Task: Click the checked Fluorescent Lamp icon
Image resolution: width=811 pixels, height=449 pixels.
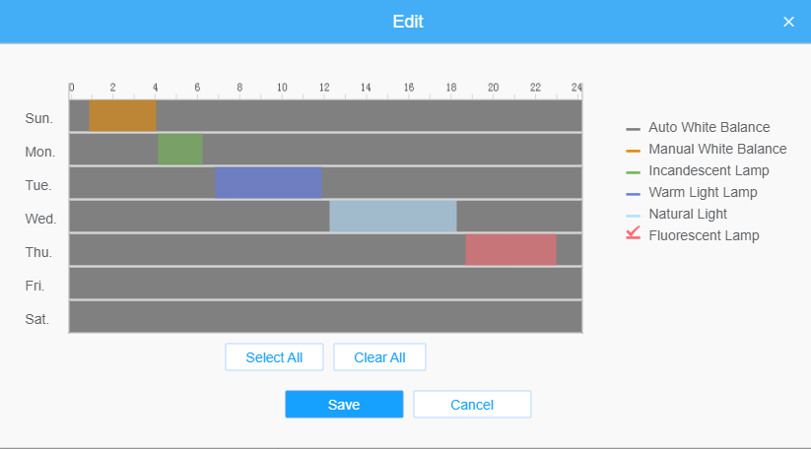Action: (633, 234)
